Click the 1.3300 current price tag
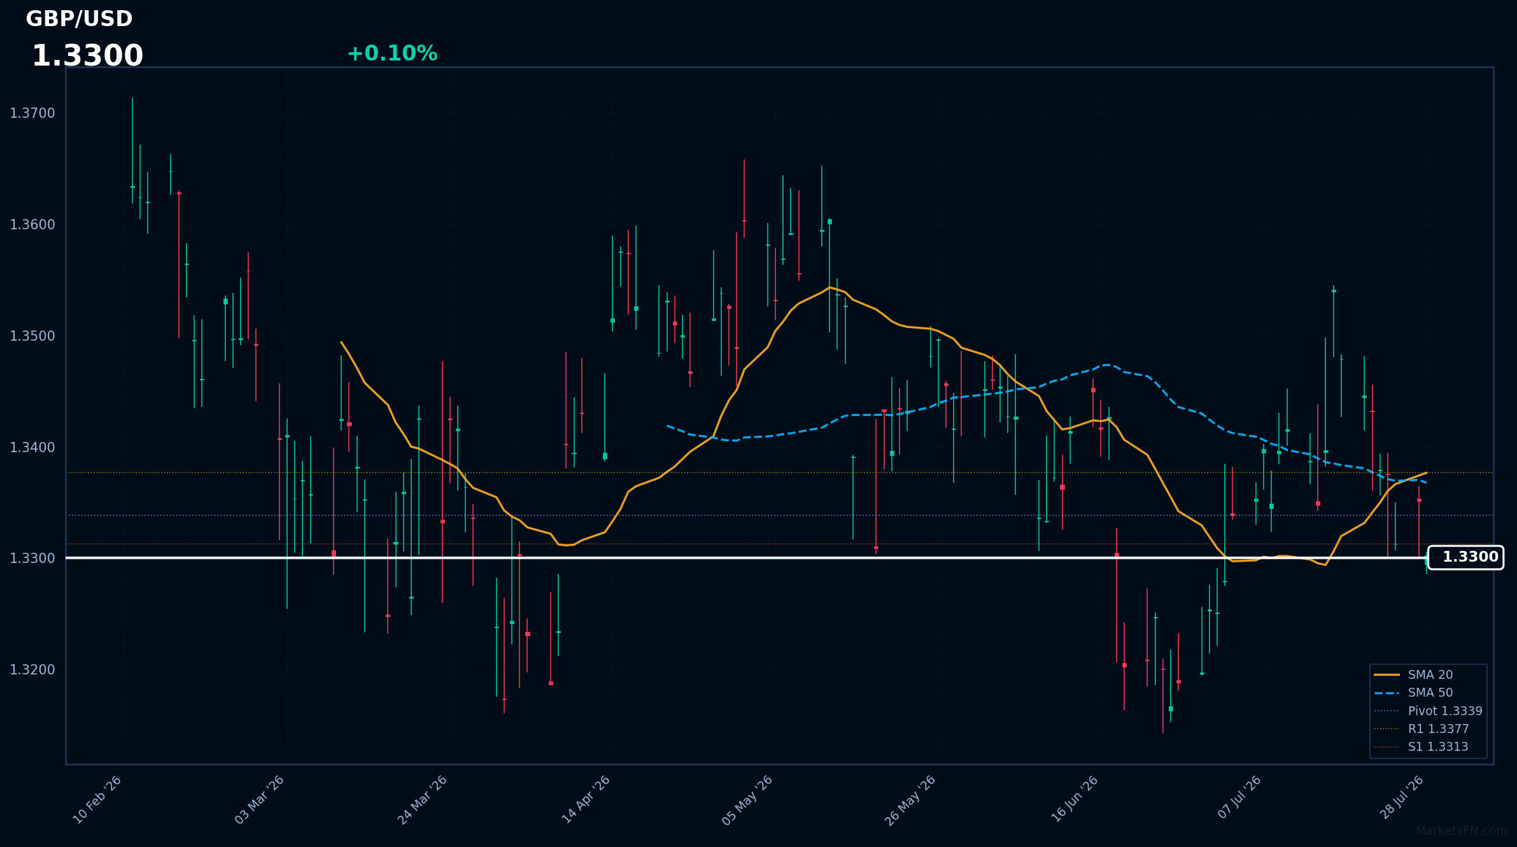The height and width of the screenshot is (847, 1517). [x=1466, y=557]
